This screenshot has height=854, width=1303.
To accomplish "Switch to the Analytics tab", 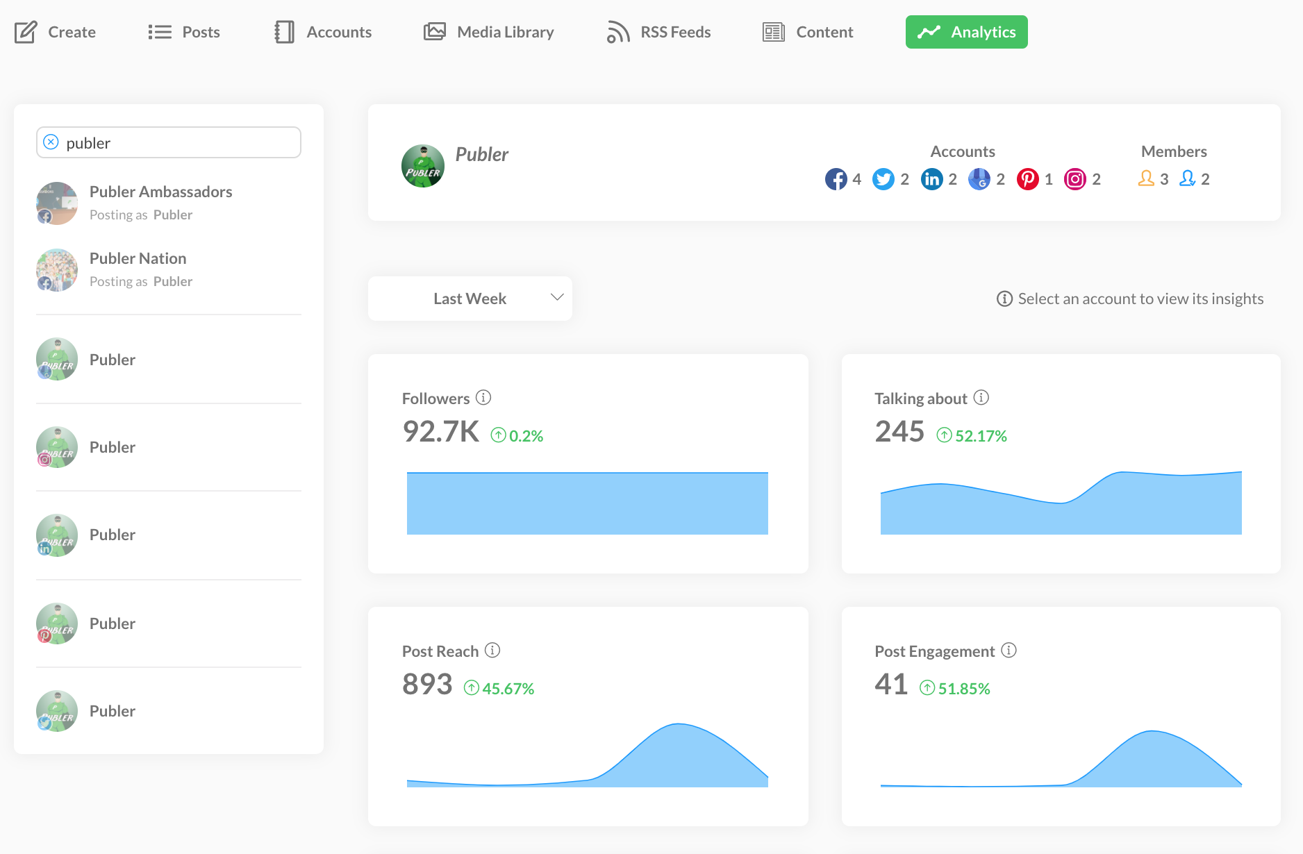I will [x=966, y=31].
